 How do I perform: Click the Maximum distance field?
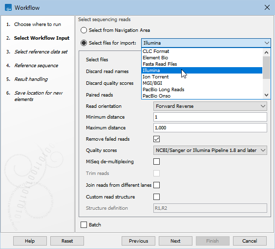210,128
